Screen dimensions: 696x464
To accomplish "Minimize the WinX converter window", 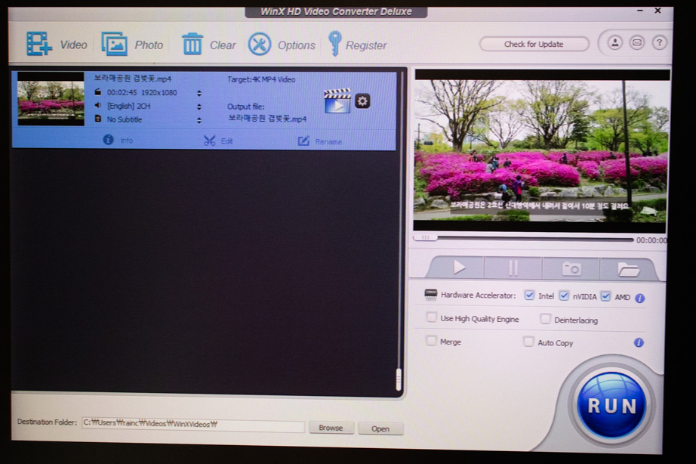I will (640, 11).
